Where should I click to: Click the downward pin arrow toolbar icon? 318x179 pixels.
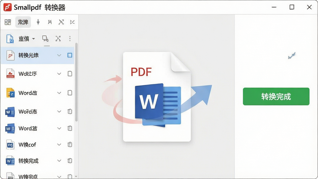click(x=38, y=22)
